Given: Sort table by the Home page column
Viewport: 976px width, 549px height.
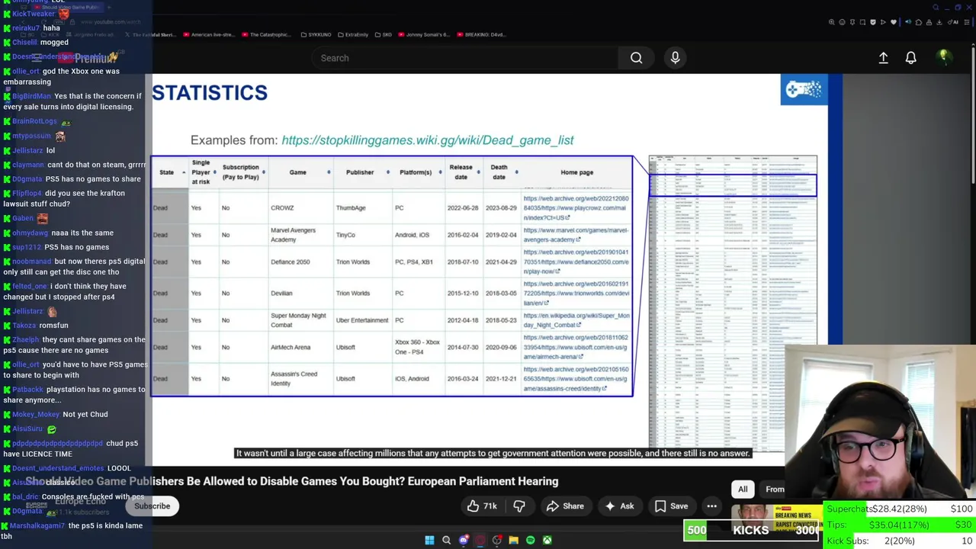Looking at the screenshot, I should click(576, 172).
